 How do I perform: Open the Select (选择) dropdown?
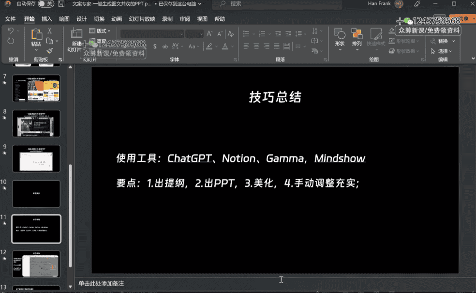(x=445, y=51)
